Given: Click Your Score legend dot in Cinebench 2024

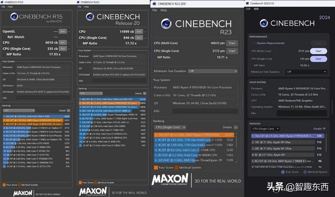Looking at the screenshot, I should (x=283, y=172).
